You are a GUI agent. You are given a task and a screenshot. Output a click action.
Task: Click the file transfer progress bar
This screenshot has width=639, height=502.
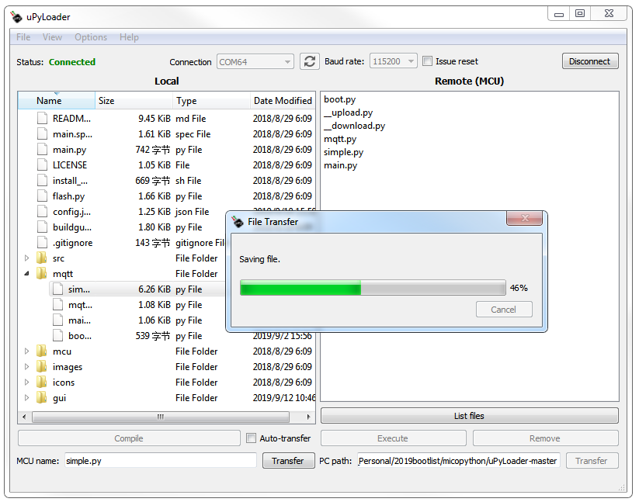click(x=373, y=288)
